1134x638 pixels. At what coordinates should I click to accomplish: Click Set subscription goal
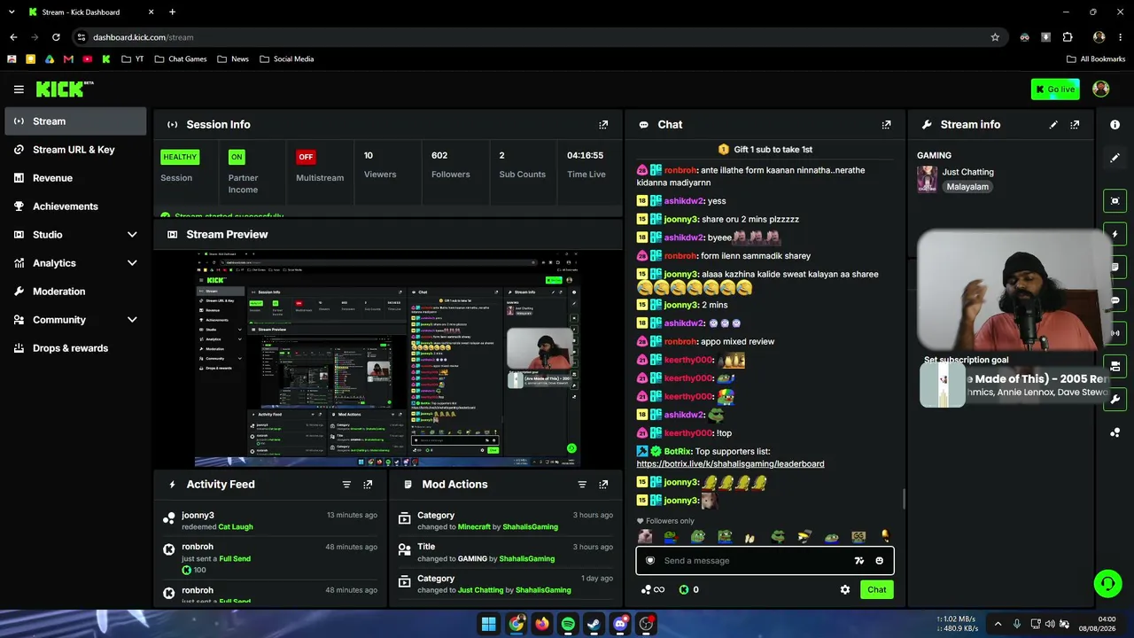pyautogui.click(x=966, y=360)
